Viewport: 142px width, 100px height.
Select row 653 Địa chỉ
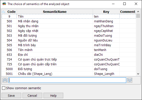(x=69, y=55)
